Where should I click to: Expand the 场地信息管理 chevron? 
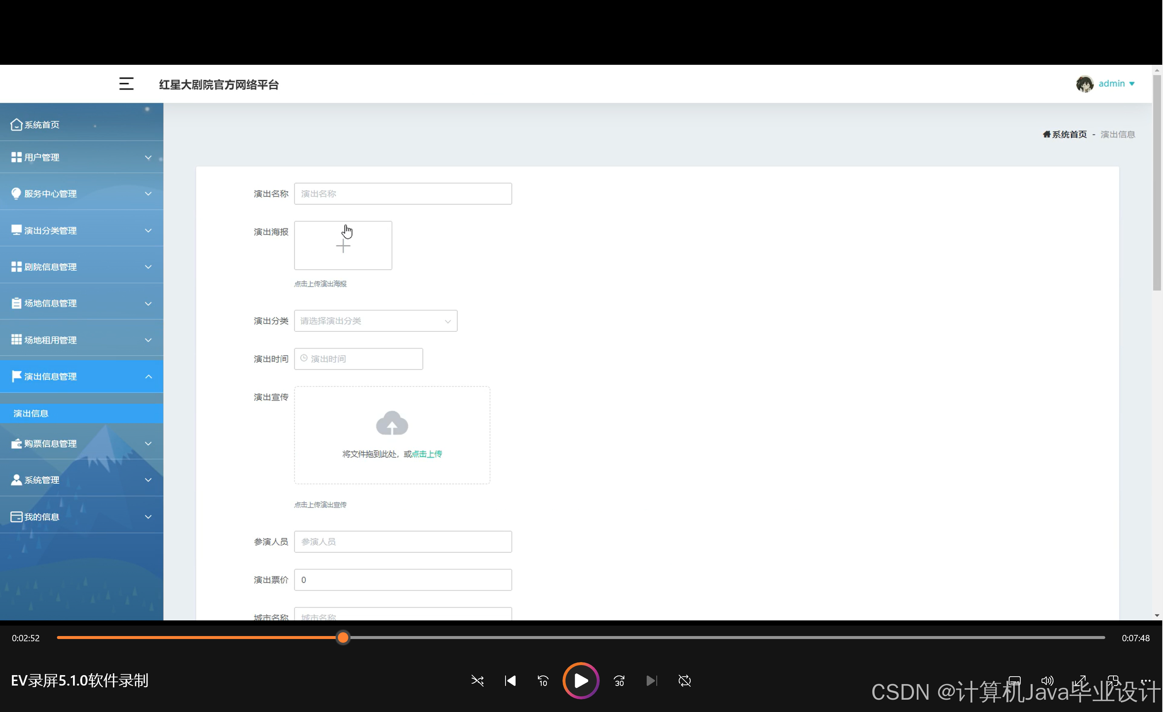[x=148, y=304]
